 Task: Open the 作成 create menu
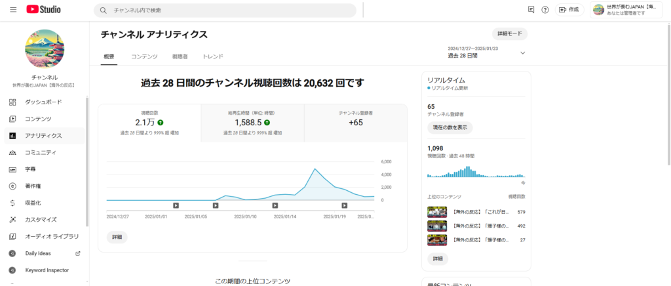click(571, 10)
